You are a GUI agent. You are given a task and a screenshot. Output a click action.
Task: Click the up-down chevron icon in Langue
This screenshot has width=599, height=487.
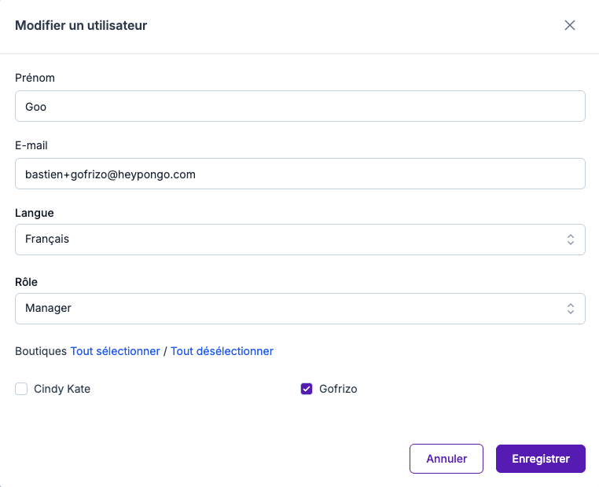[x=571, y=240]
